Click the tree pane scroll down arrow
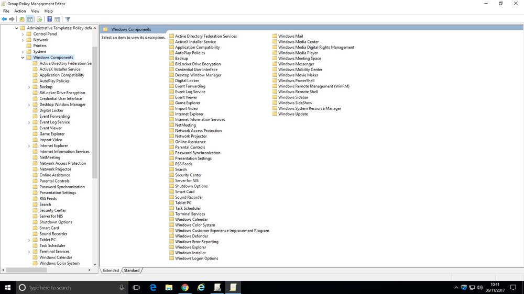Image resolution: width=524 pixels, height=294 pixels. click(94, 264)
